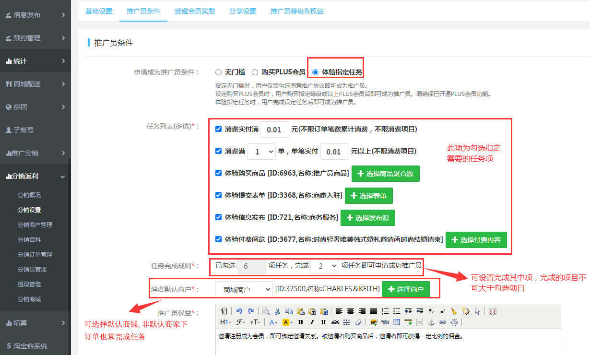Click the anchor icon in editor toolbar
This screenshot has height=355, width=590.
click(430, 322)
